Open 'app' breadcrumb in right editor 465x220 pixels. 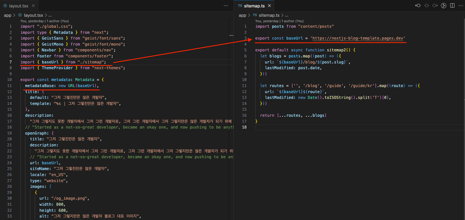click(x=242, y=15)
